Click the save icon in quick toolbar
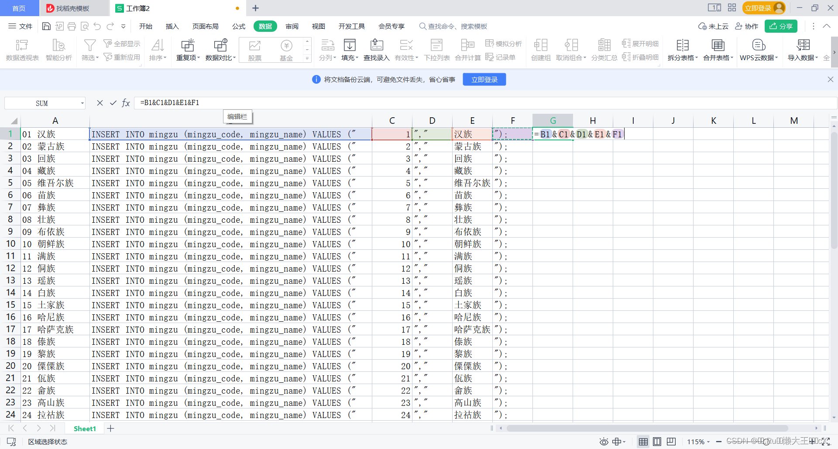838x449 pixels. coord(46,27)
